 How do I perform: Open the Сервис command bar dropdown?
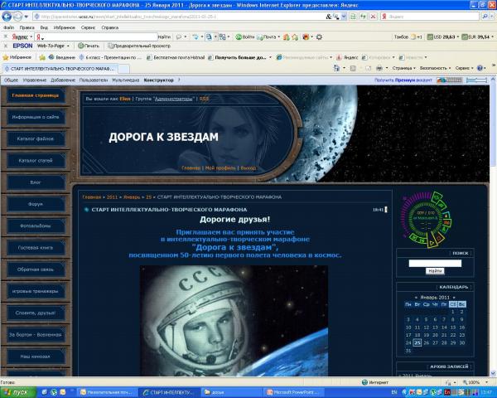tap(465, 68)
